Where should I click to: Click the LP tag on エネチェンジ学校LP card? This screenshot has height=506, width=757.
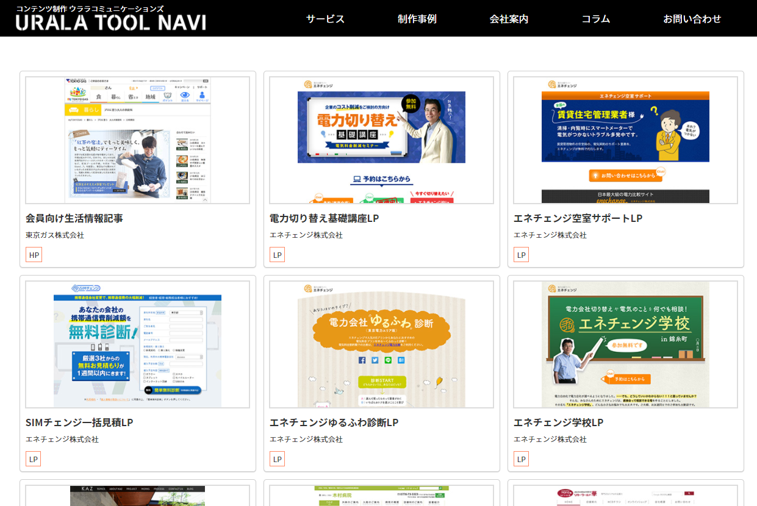pos(522,459)
